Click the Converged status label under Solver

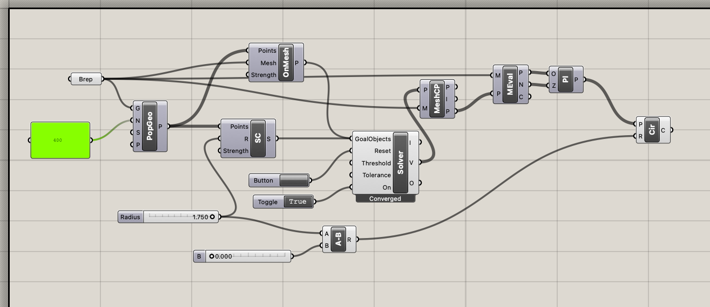tap(385, 199)
